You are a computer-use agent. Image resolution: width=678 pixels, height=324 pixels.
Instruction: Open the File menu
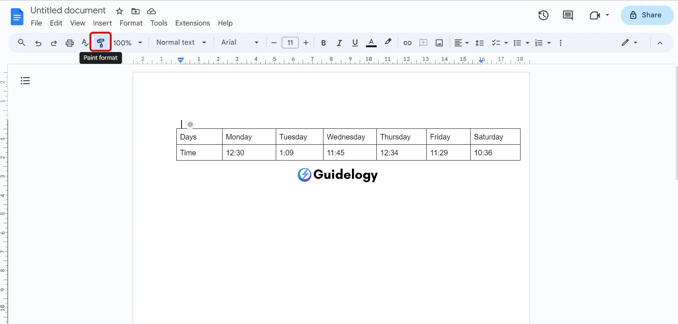[36, 23]
